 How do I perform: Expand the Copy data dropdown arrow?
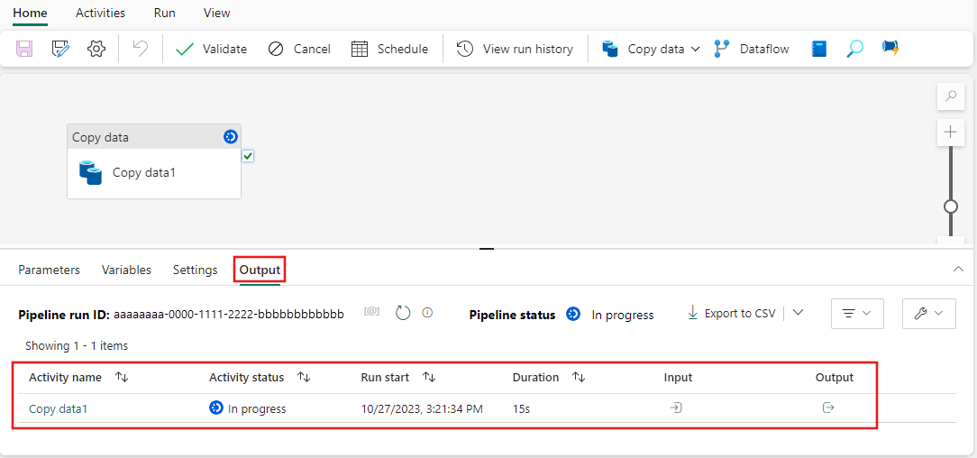tap(696, 49)
